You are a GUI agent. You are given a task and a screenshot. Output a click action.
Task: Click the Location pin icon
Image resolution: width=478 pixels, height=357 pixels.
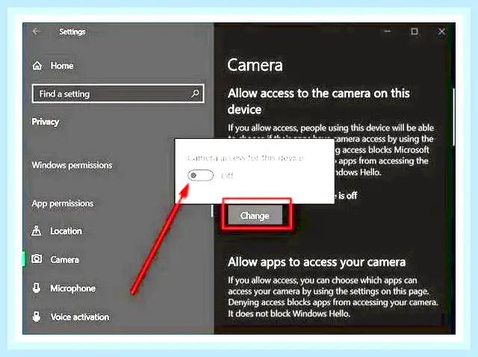(x=37, y=231)
